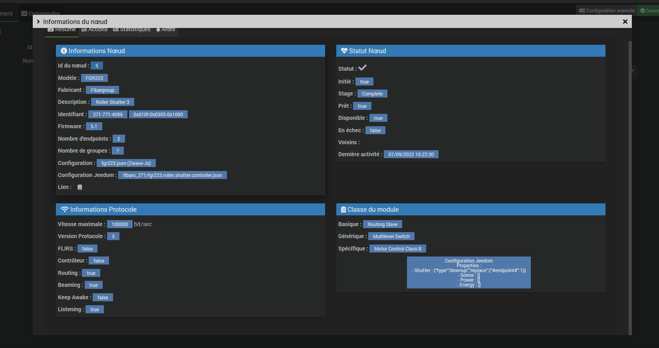The image size is (659, 348).
Task: Click the dialog's vertical scrollbar
Action: (x=630, y=188)
